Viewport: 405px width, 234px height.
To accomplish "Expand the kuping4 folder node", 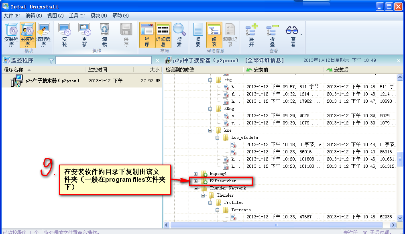I will [x=195, y=174].
